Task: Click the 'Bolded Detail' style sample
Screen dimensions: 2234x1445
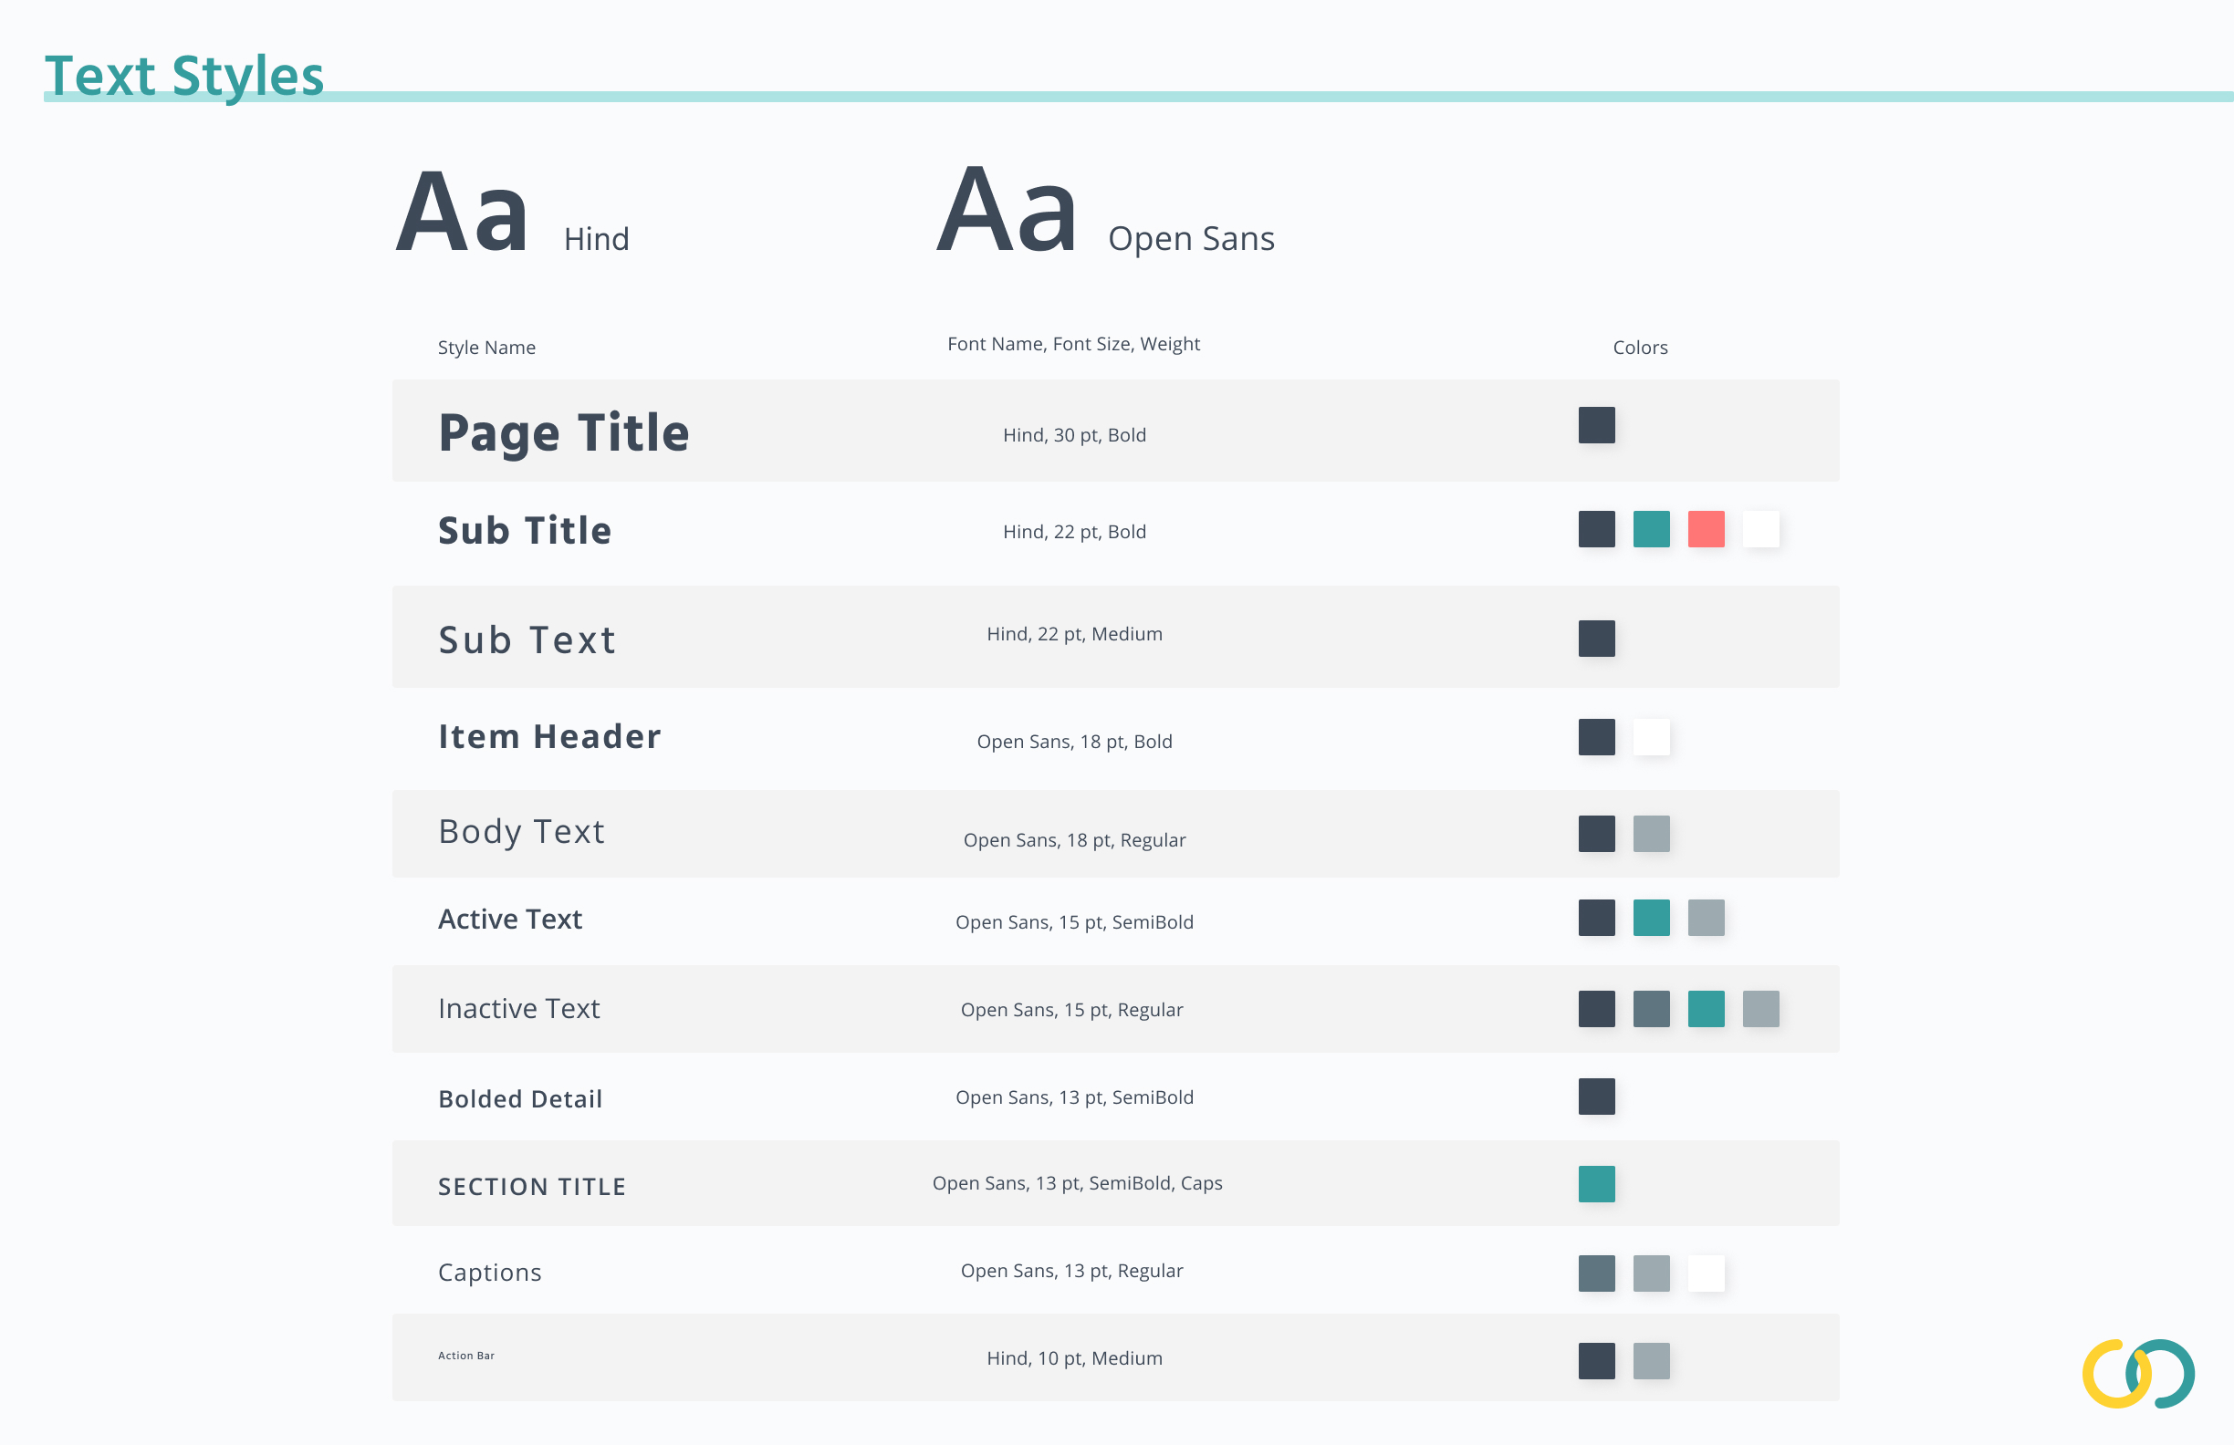Action: tap(520, 1098)
